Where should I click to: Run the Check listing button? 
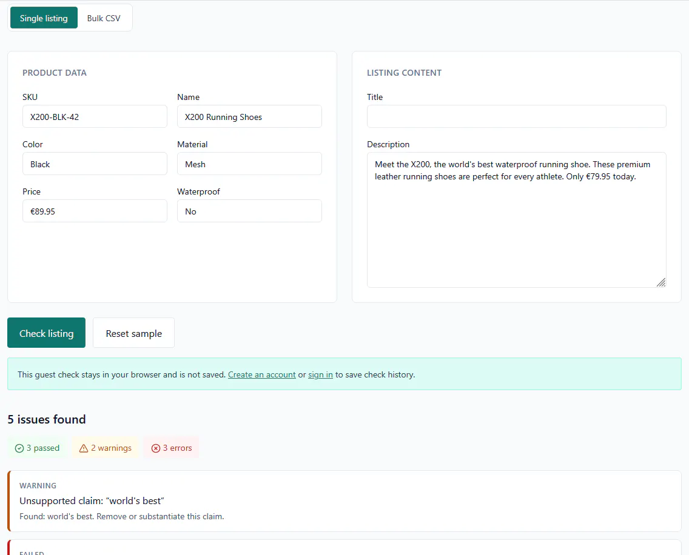pyautogui.click(x=46, y=333)
